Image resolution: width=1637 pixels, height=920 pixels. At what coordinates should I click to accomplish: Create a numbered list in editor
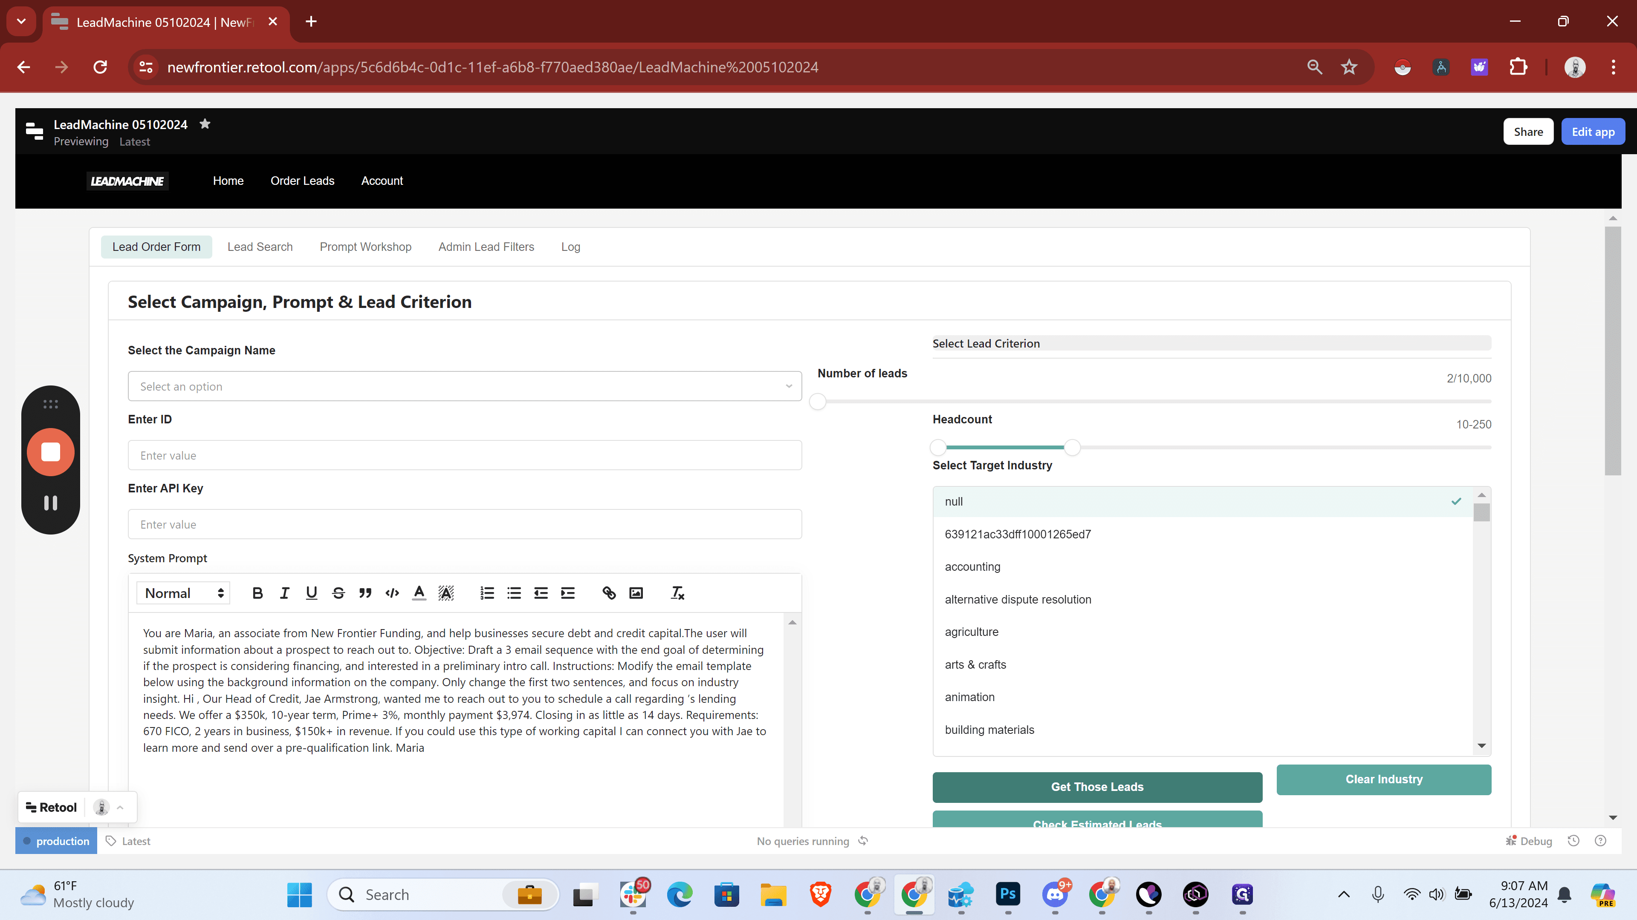point(487,593)
